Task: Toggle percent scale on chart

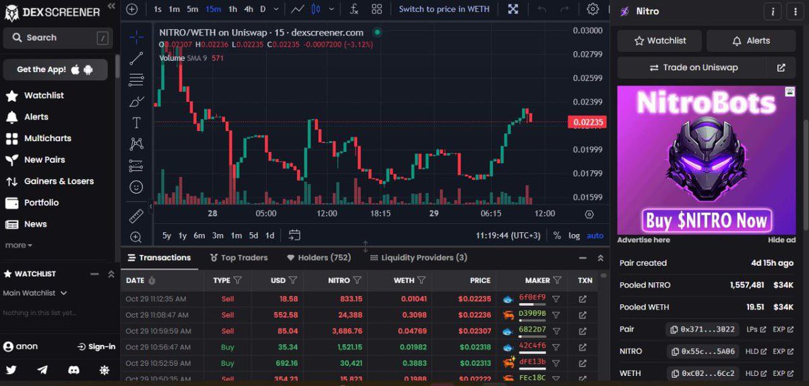Action: [557, 236]
